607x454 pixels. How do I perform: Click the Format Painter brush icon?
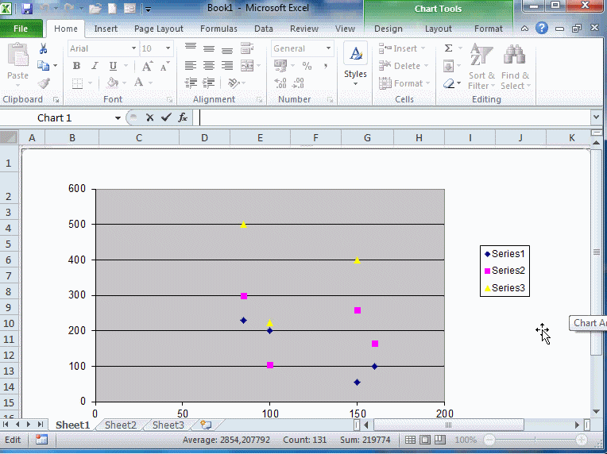coord(44,83)
